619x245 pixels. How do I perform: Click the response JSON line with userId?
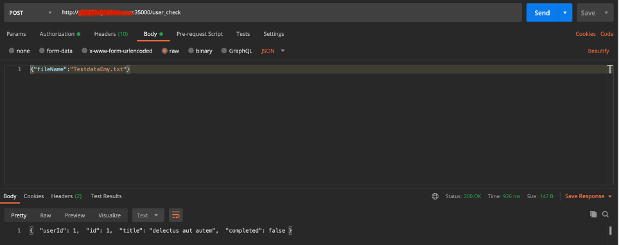[161, 230]
